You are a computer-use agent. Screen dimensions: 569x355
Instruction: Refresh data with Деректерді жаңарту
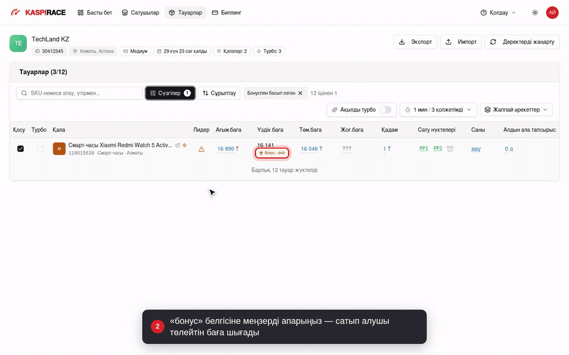point(522,41)
